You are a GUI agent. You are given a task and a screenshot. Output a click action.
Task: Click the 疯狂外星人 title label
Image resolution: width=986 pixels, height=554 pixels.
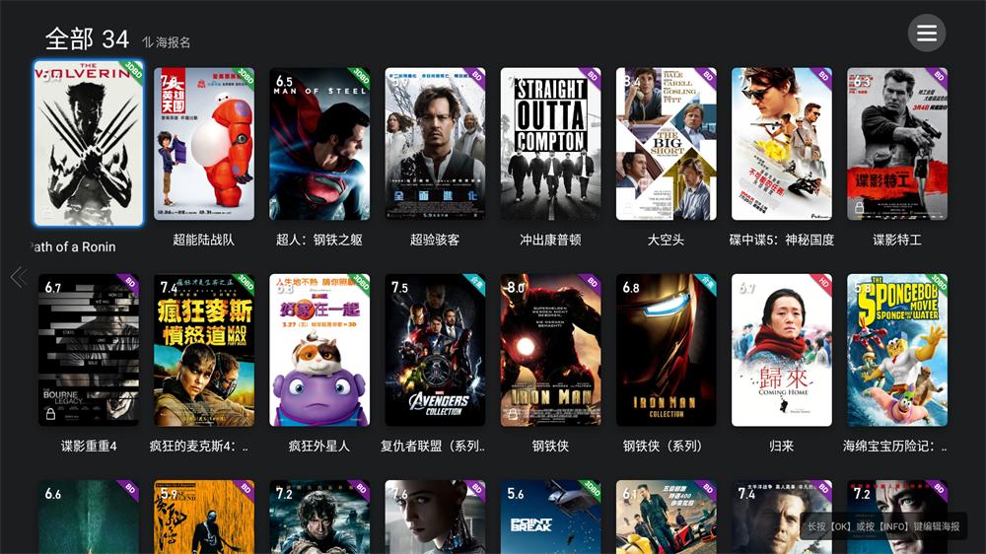click(319, 446)
